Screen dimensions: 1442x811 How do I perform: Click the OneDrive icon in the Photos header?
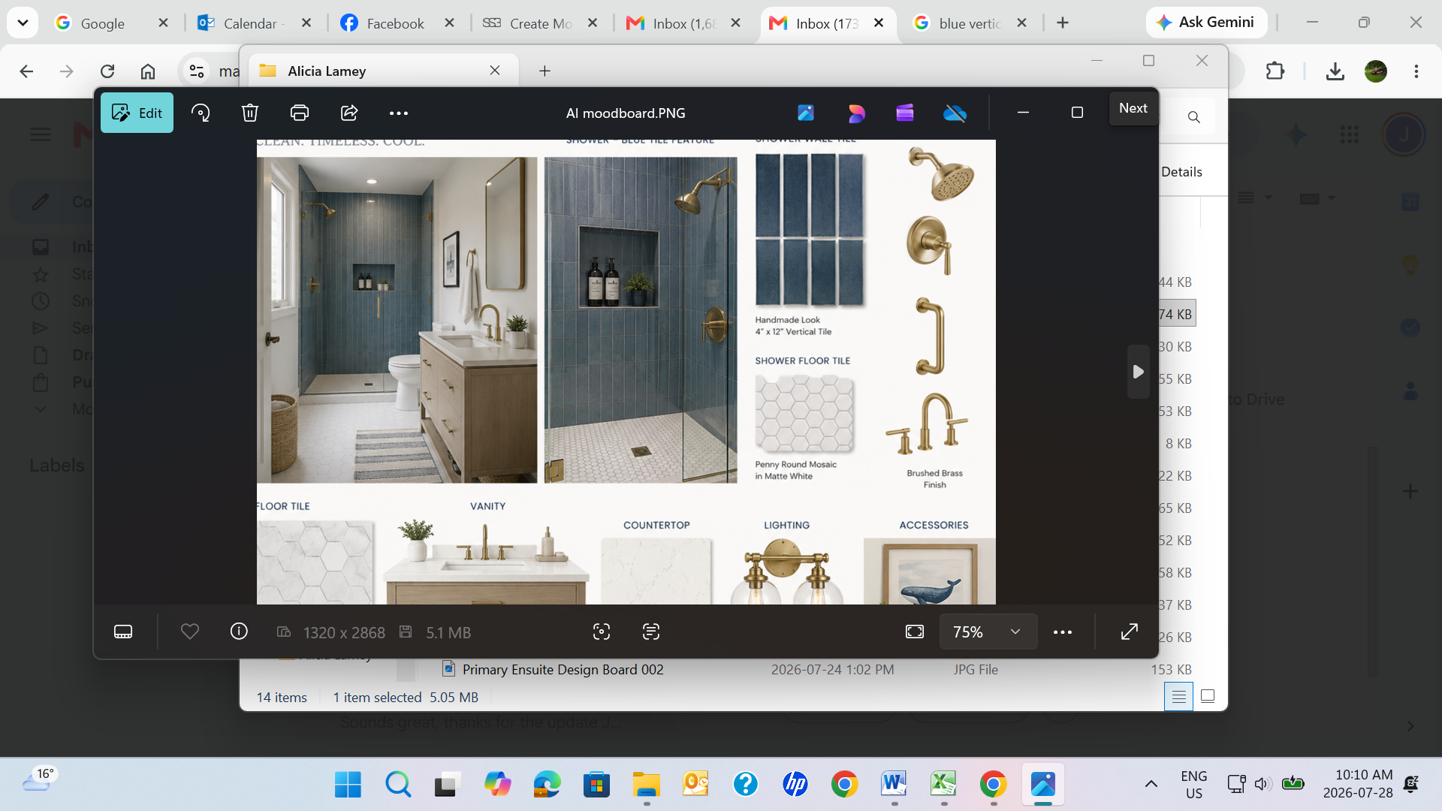[955, 113]
